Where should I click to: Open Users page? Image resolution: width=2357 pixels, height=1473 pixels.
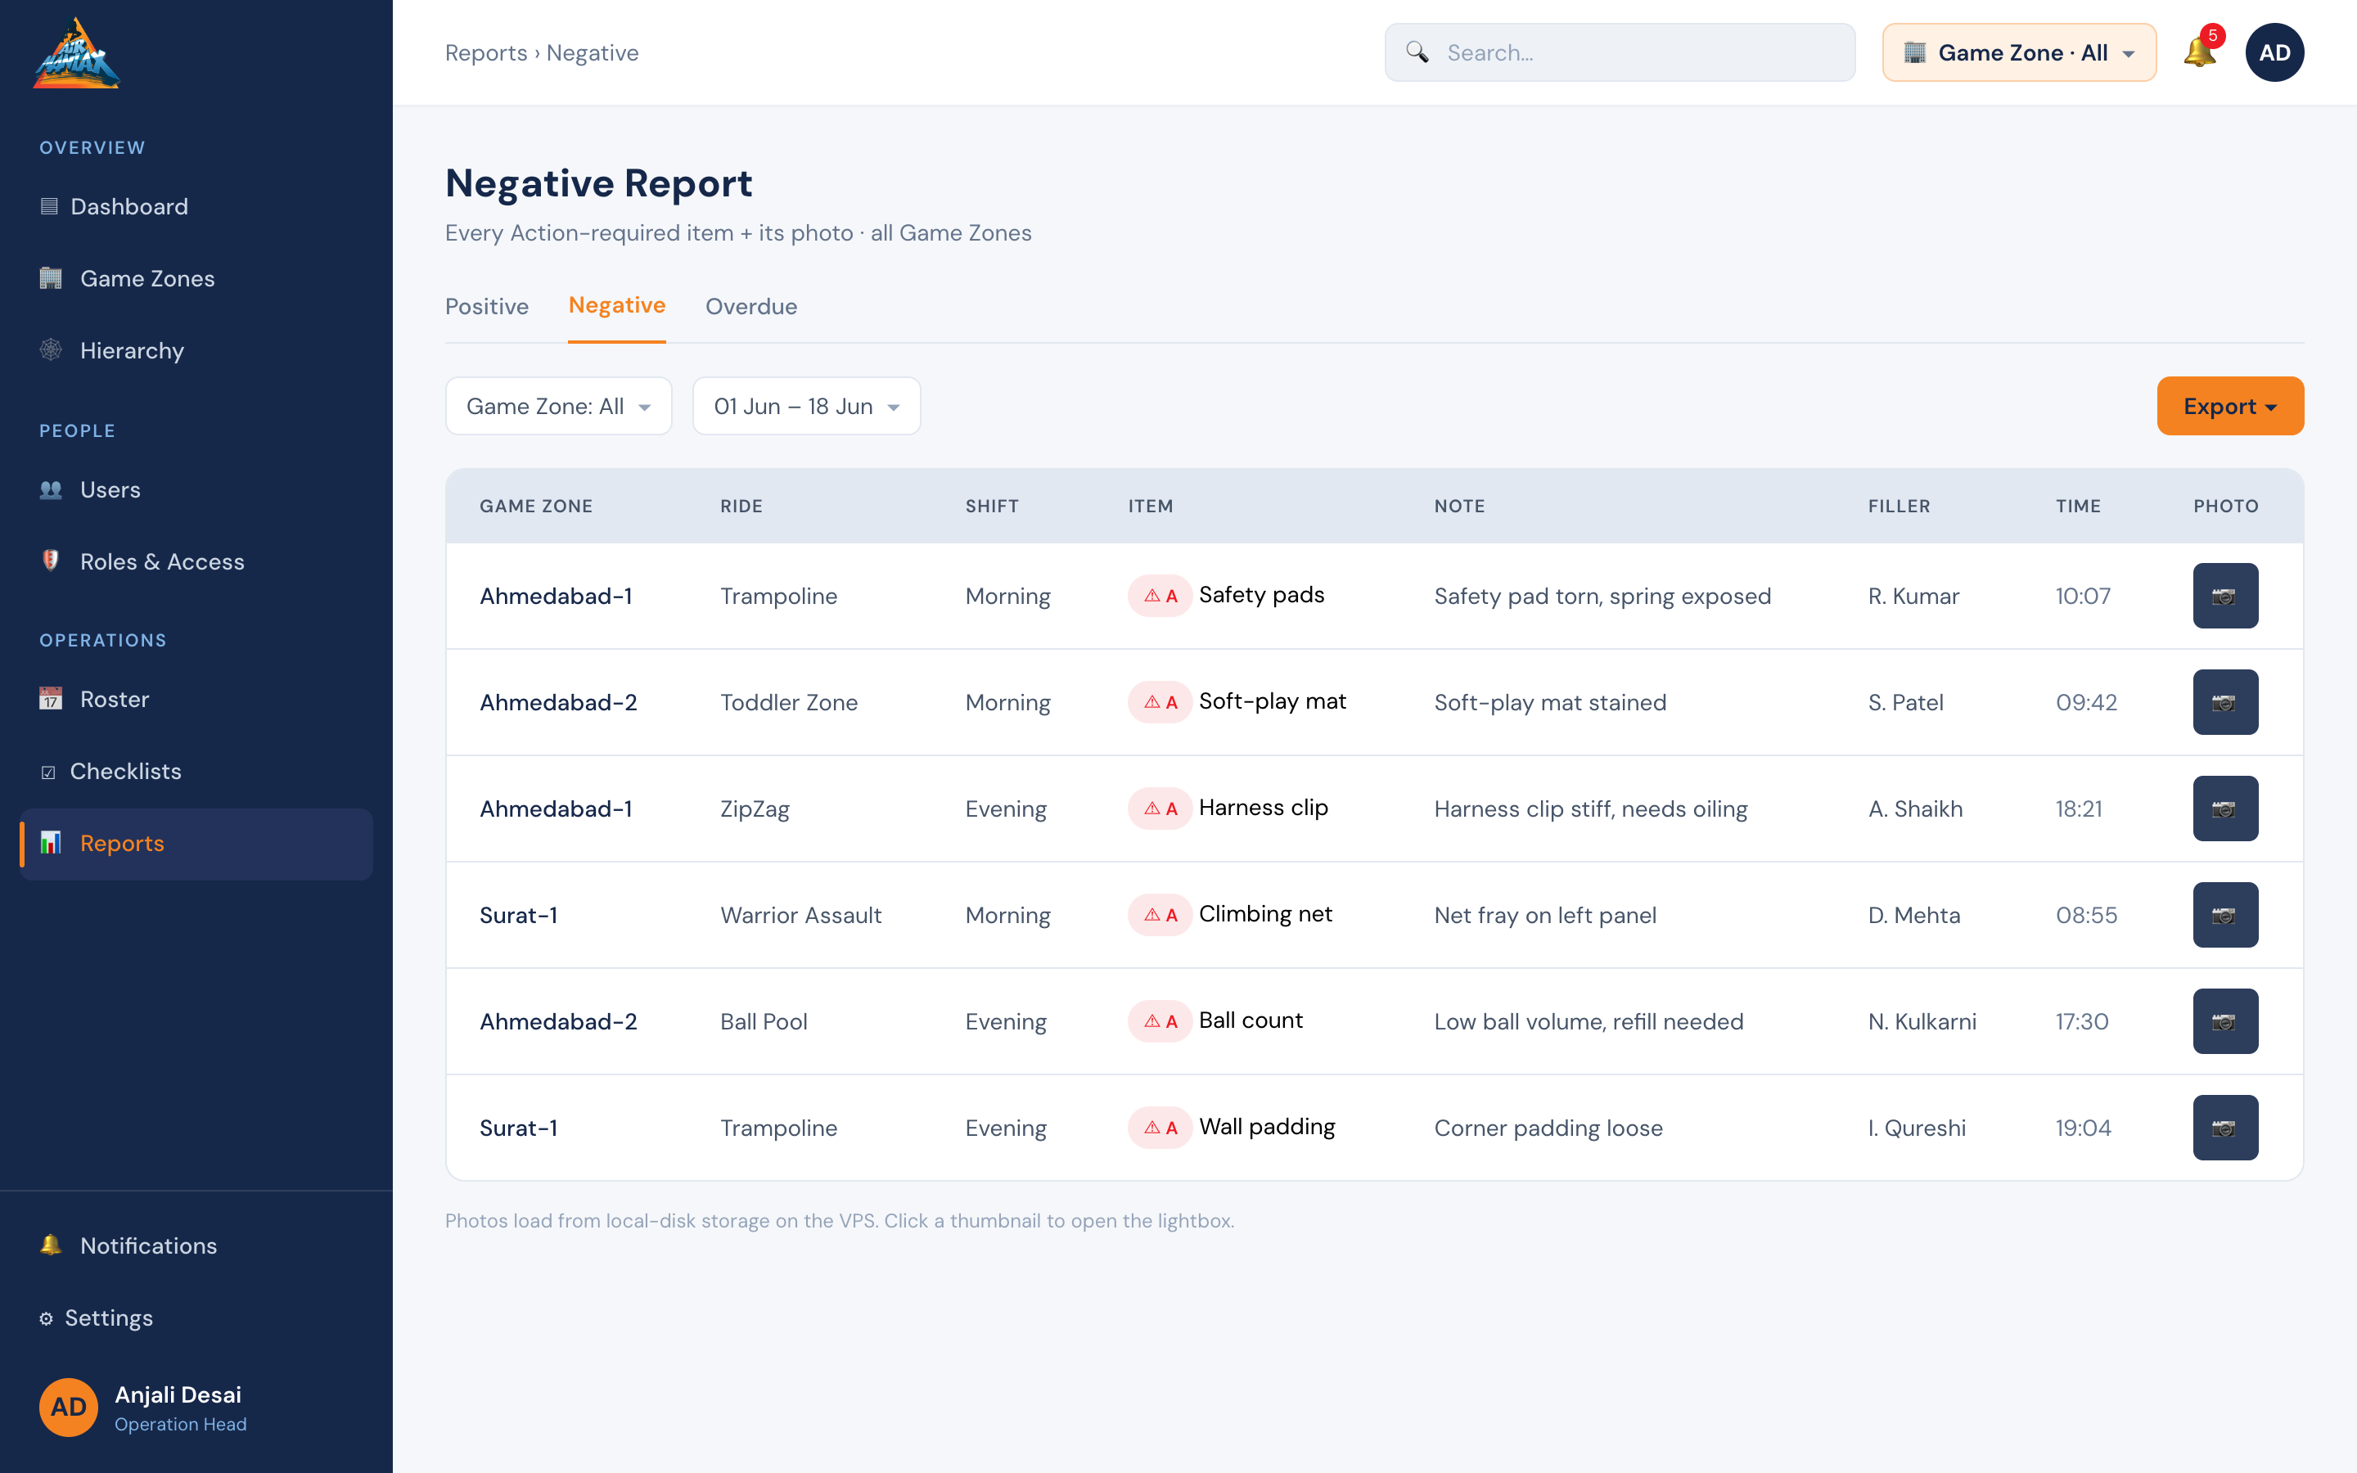[x=196, y=490]
